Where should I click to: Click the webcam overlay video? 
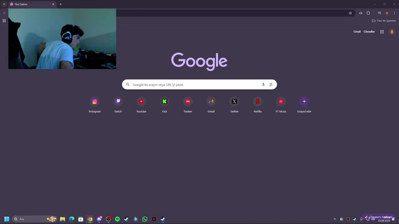point(62,39)
